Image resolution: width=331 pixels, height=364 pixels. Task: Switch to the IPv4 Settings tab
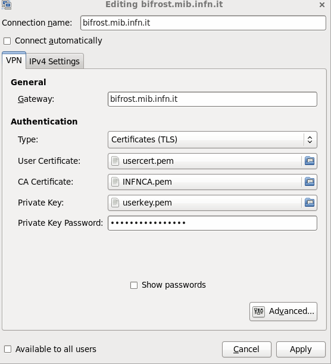click(54, 61)
